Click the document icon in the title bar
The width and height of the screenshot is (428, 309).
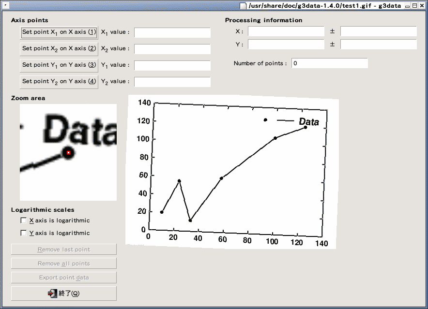point(243,6)
